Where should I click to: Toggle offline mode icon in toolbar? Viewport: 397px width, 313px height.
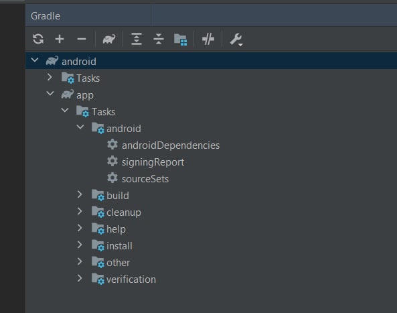(x=208, y=39)
